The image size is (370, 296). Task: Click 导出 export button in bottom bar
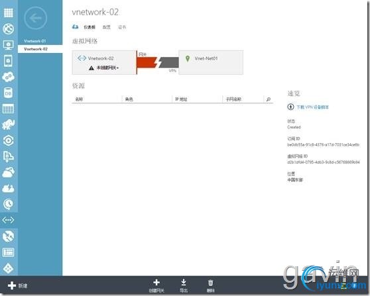[184, 285]
